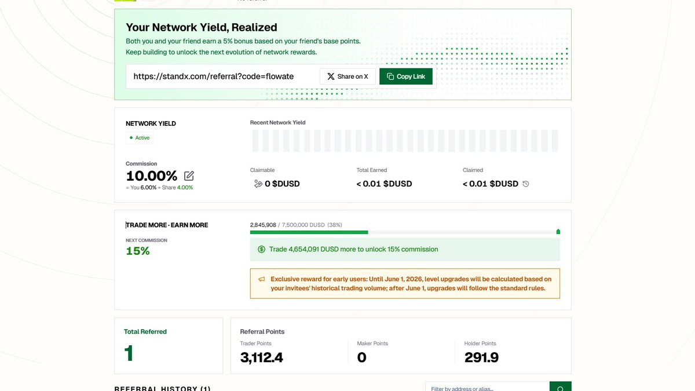Click 'Your Network Yield, Realized' heading
The image size is (695, 391).
[x=202, y=27]
